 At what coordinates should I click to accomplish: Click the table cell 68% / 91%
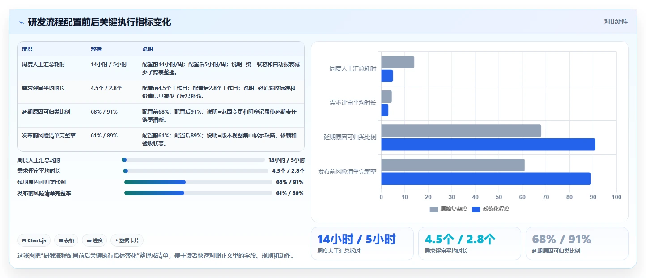tap(104, 112)
